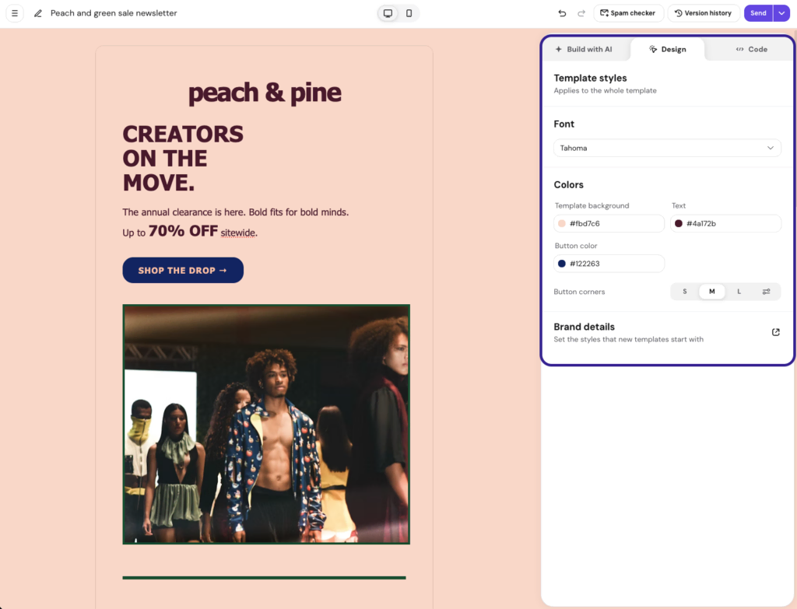Open the Tahoma font dropdown

[667, 148]
